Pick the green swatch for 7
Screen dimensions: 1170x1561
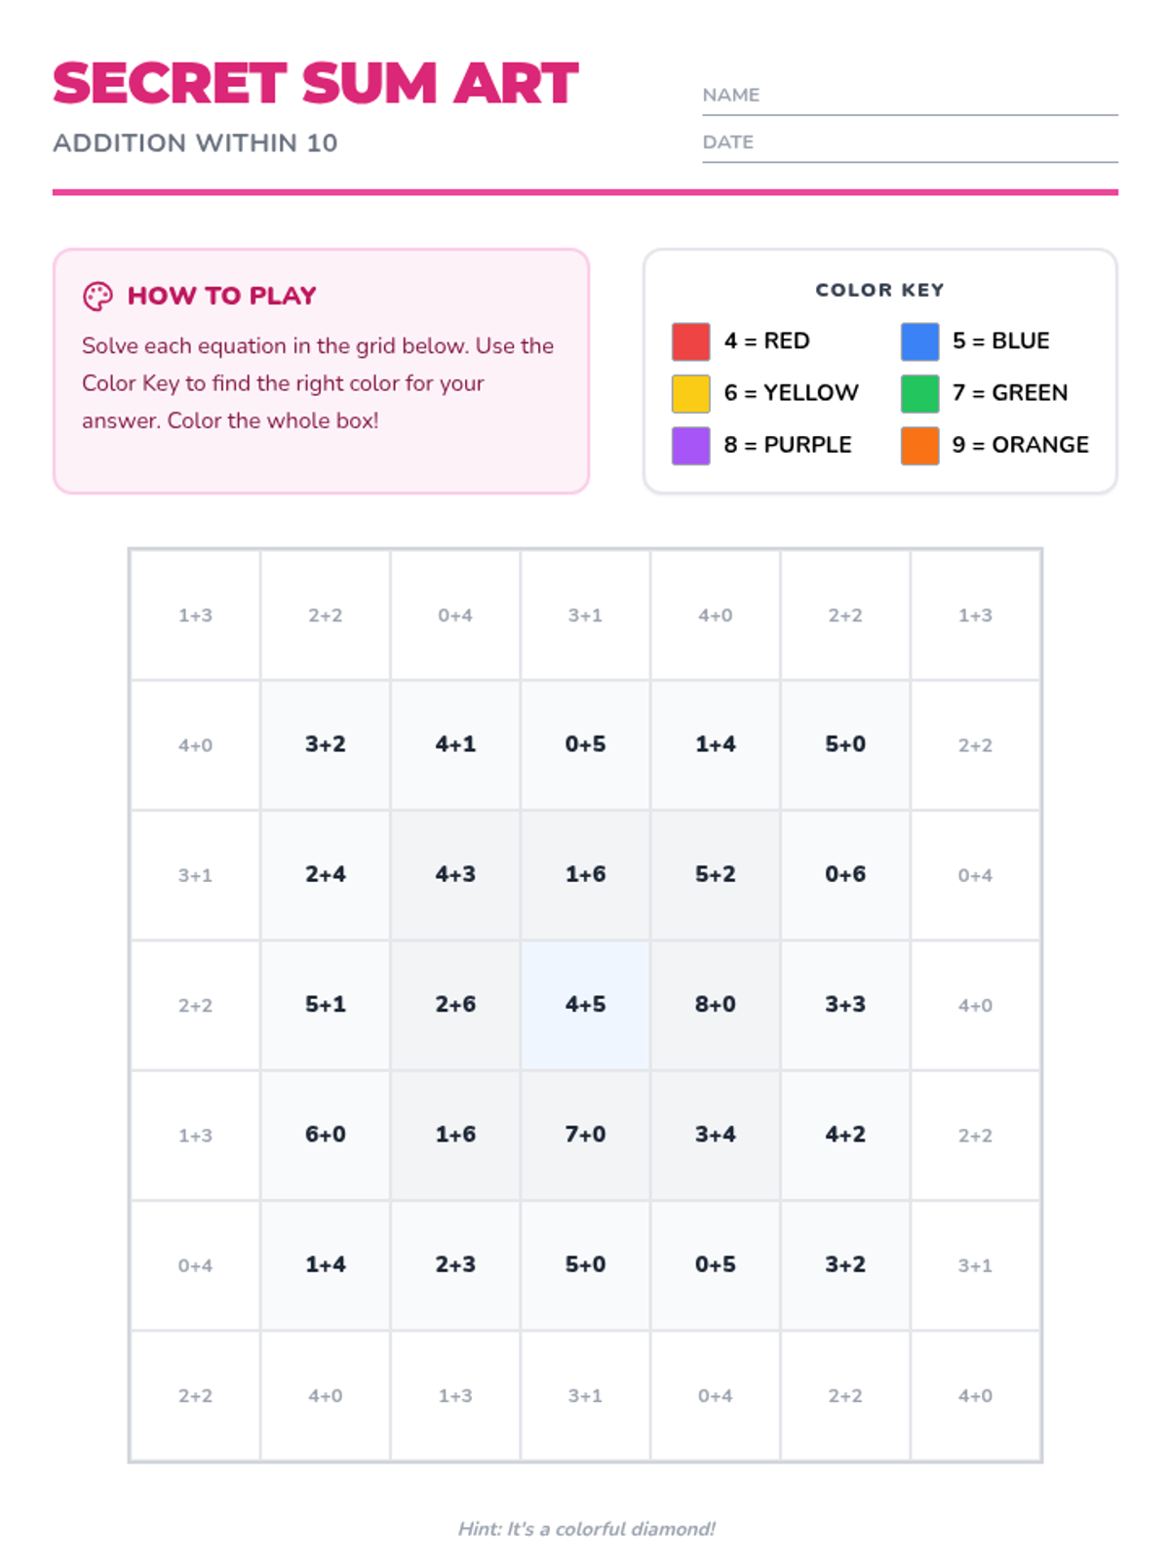[x=919, y=393]
